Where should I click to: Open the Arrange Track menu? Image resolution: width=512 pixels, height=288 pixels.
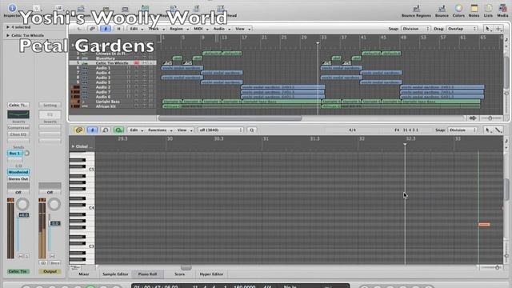tap(157, 29)
